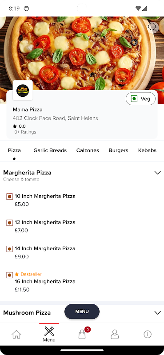This screenshot has height=355, width=164.
Task: Open the Burgers category tab
Action: click(118, 150)
